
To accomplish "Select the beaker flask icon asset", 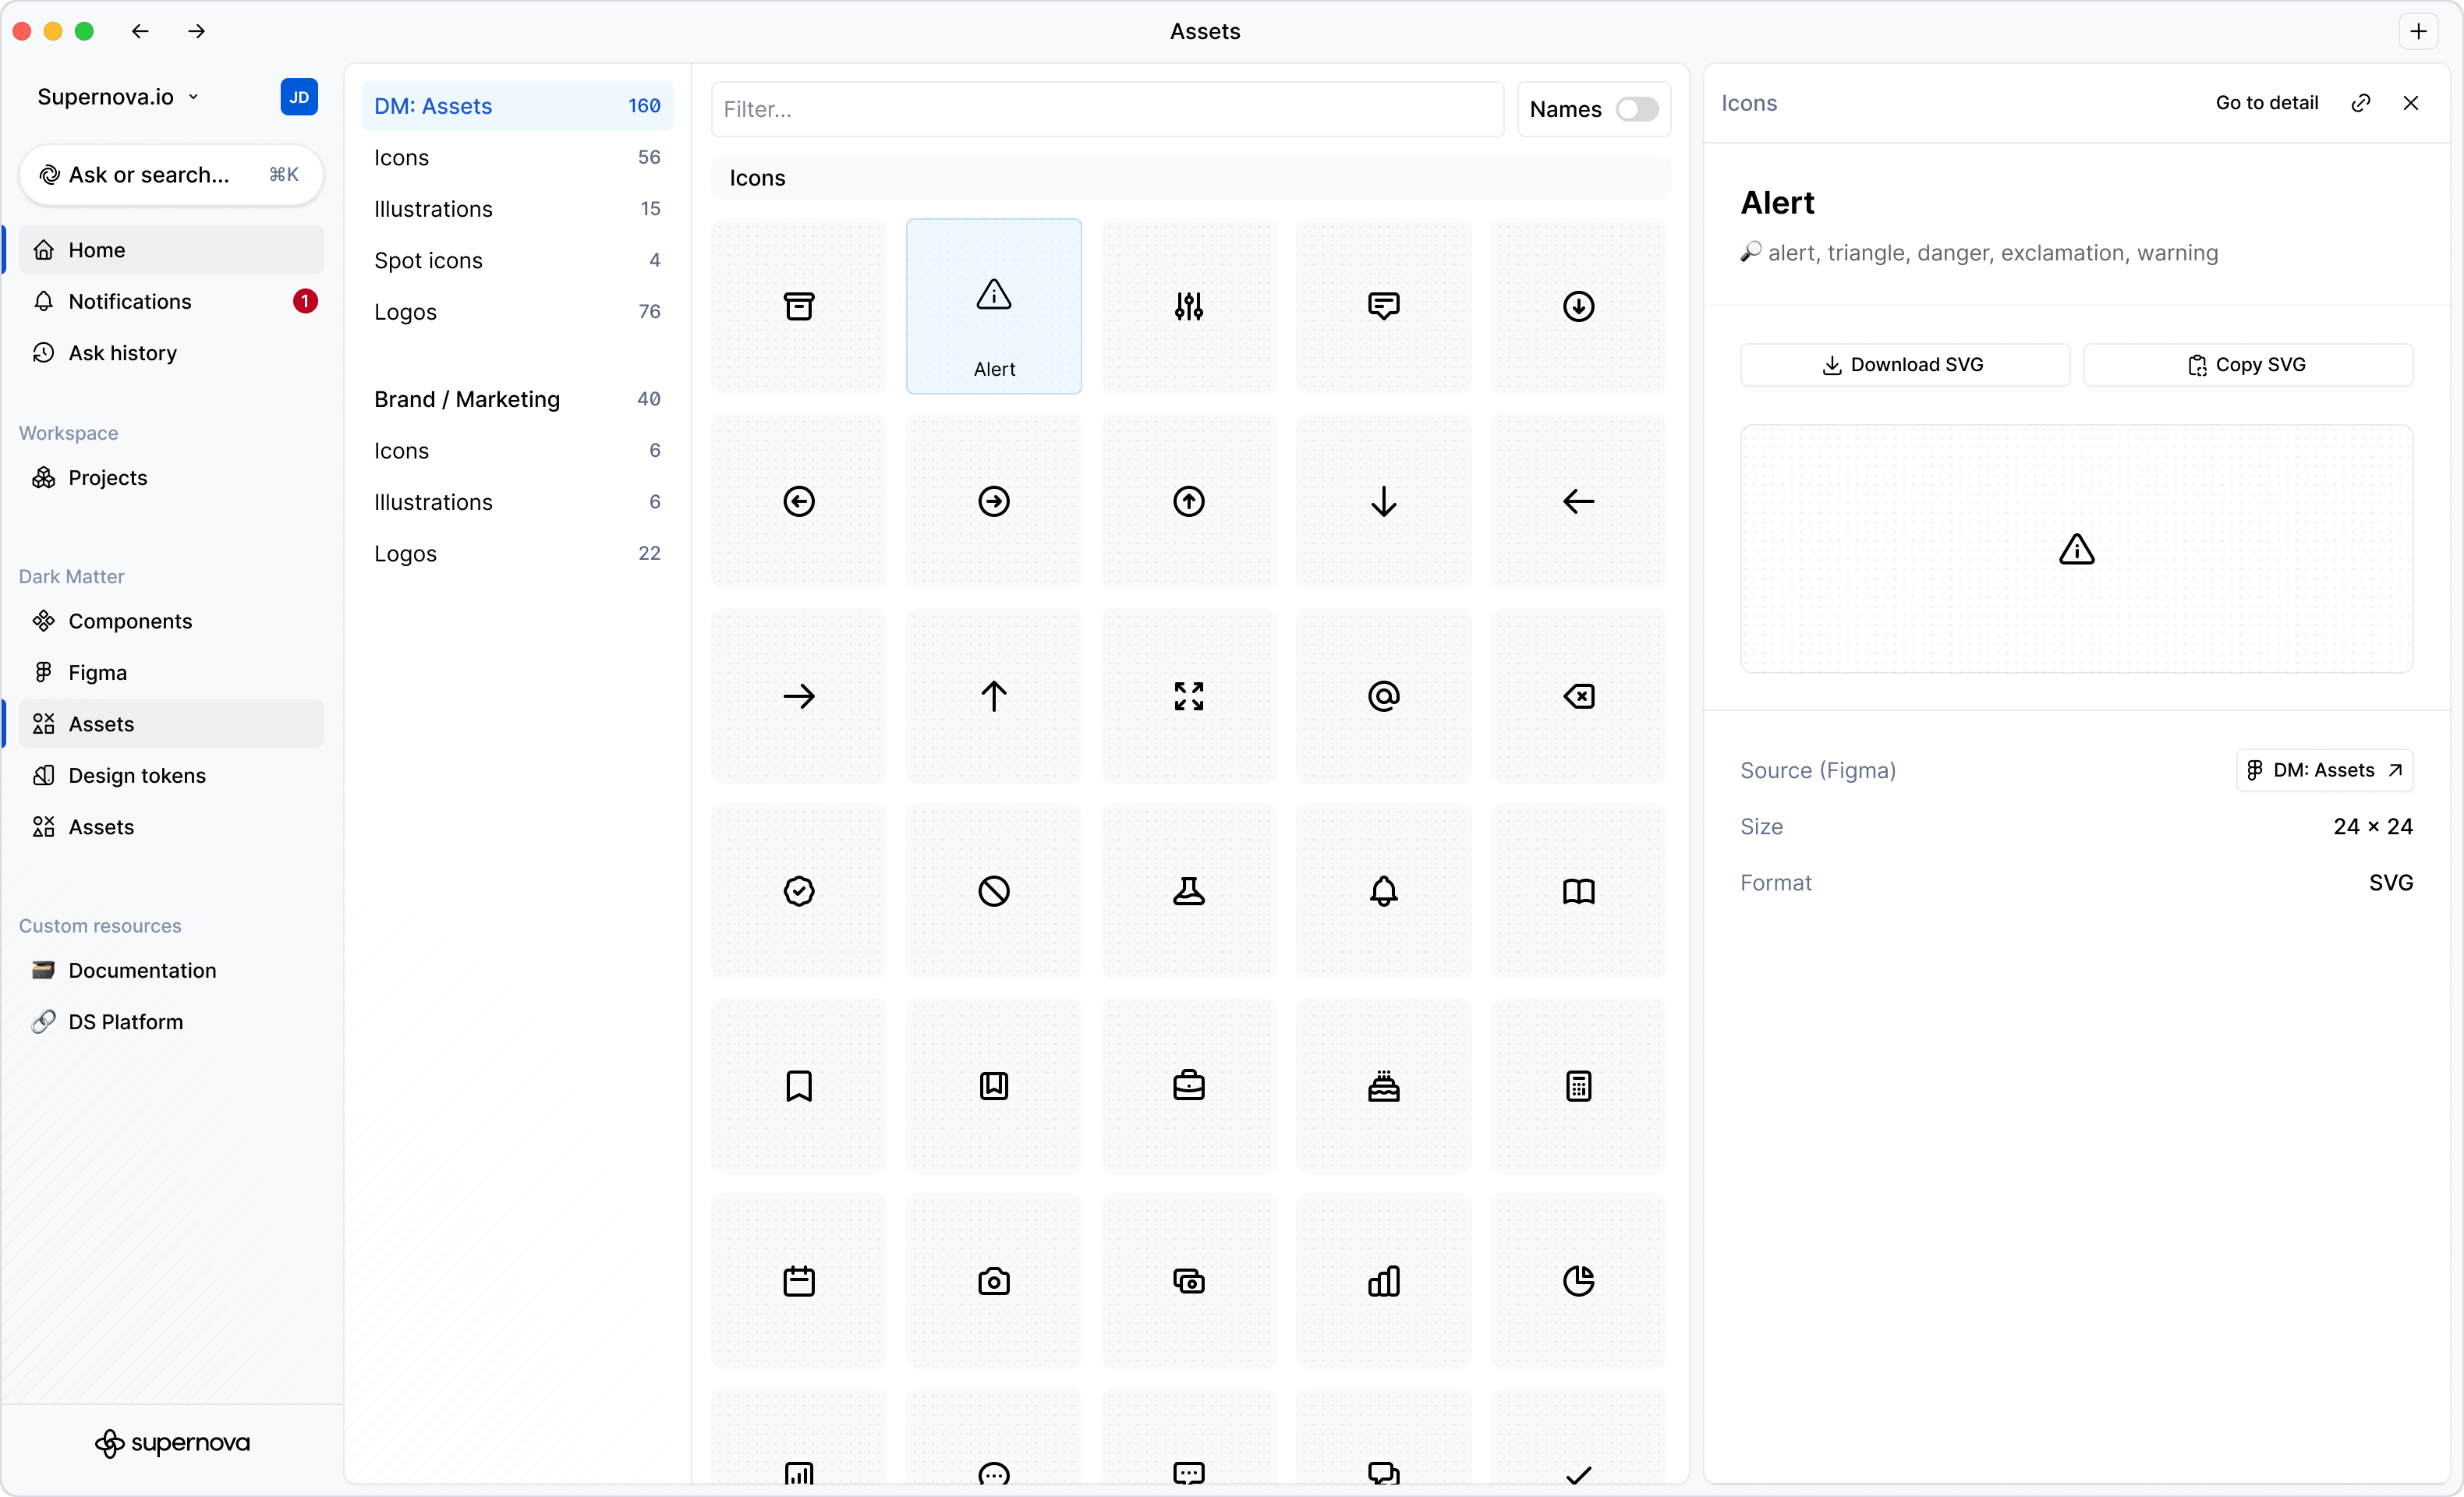I will click(1188, 891).
